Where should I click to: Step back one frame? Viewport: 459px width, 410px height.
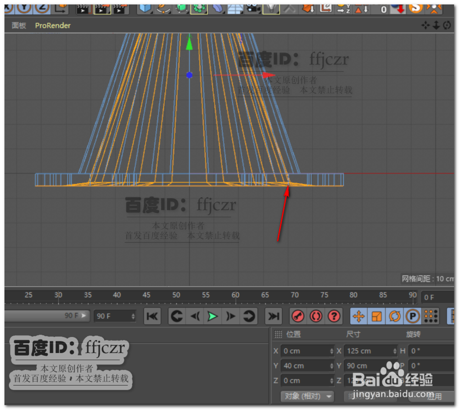point(195,316)
